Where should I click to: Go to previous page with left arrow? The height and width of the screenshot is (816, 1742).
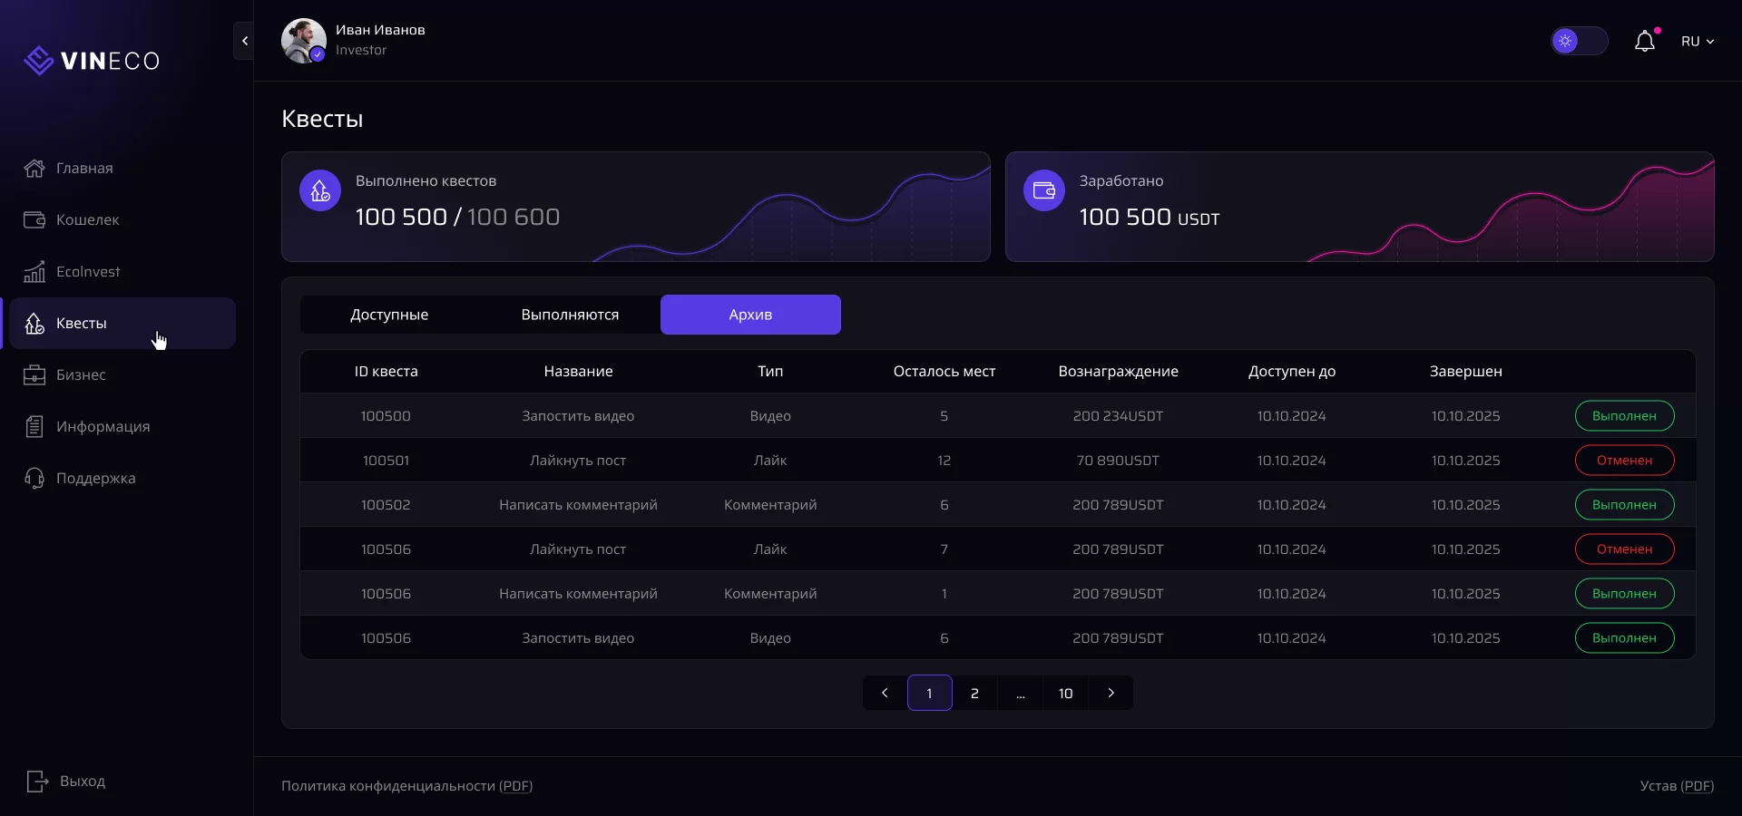tap(885, 694)
